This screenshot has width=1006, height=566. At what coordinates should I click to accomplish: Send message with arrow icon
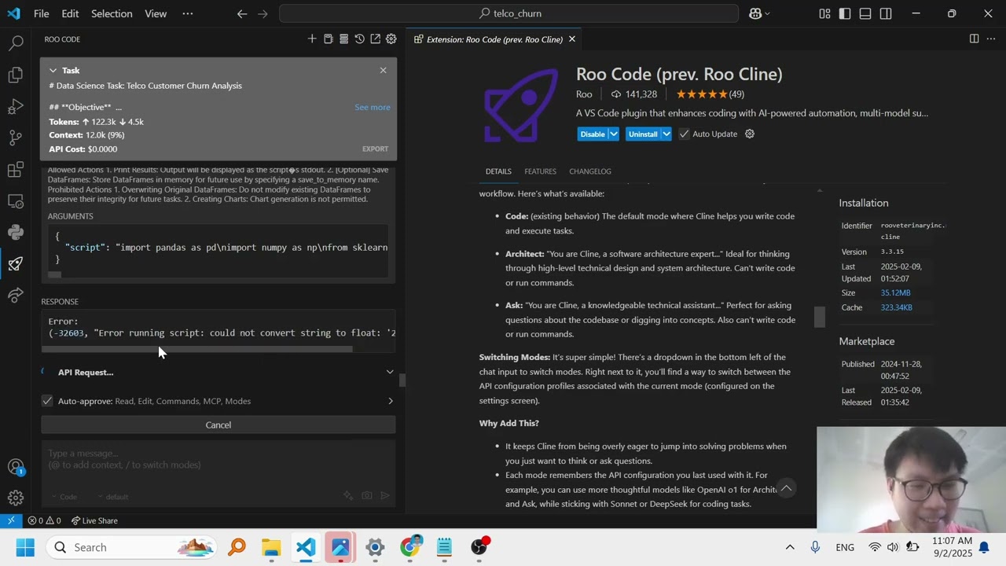[x=385, y=496]
